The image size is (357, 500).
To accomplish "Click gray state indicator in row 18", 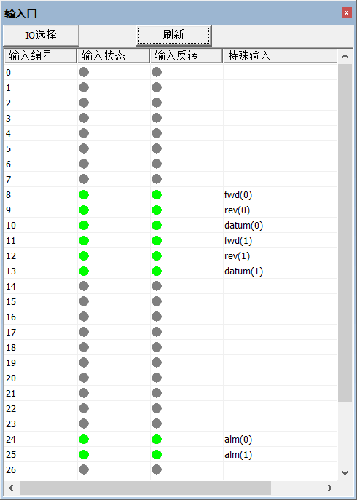I will click(84, 348).
